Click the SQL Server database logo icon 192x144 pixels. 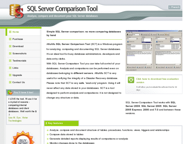[x=16, y=11]
